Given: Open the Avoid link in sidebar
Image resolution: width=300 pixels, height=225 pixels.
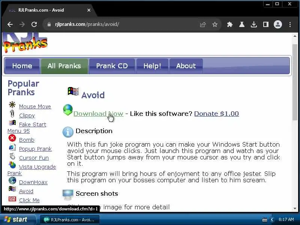Looking at the screenshot, I should coord(26,191).
